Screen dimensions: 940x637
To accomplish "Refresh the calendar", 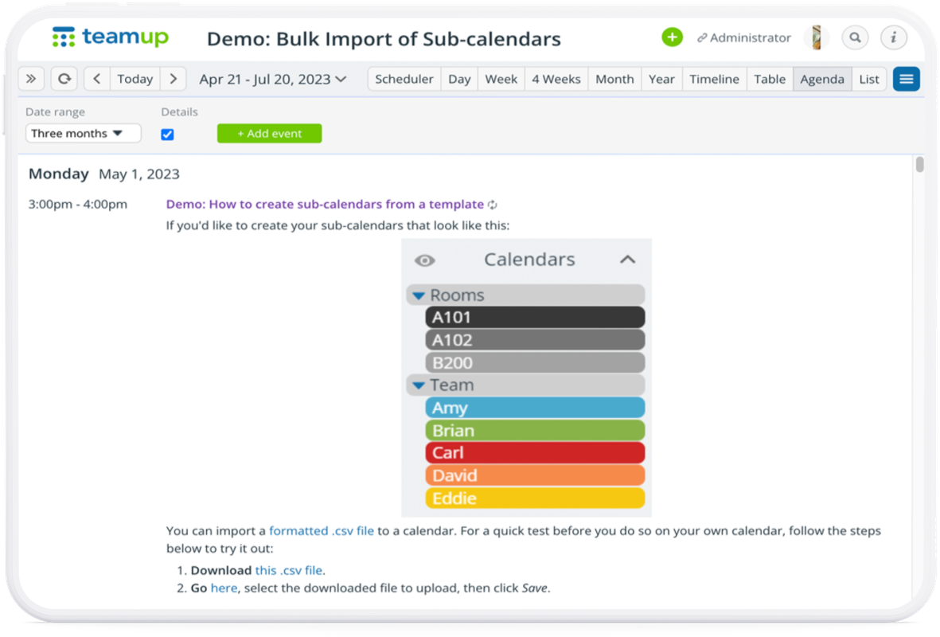I will coord(64,79).
